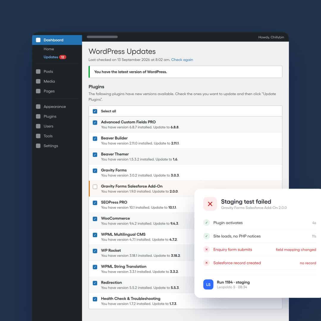Open the Dashboard menu item
321x321 pixels.
tap(57, 40)
